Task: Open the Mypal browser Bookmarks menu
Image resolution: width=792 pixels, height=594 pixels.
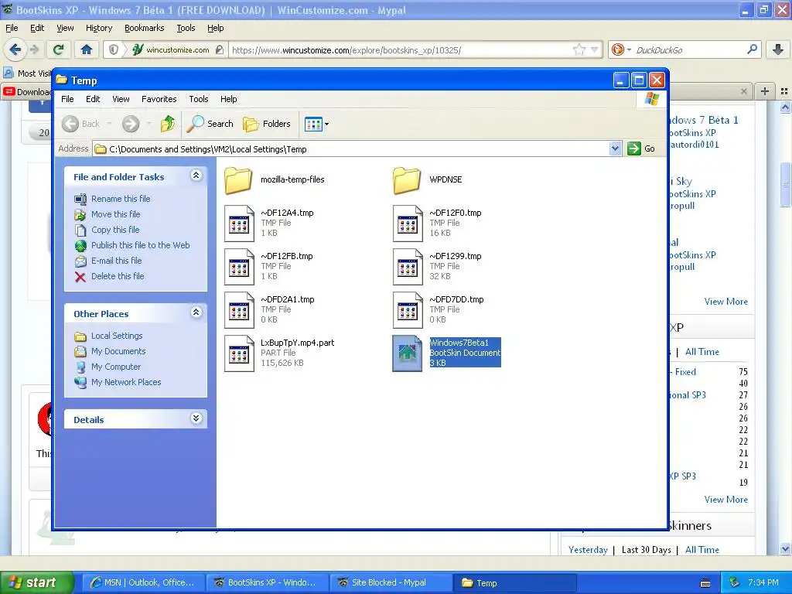Action: [x=145, y=28]
